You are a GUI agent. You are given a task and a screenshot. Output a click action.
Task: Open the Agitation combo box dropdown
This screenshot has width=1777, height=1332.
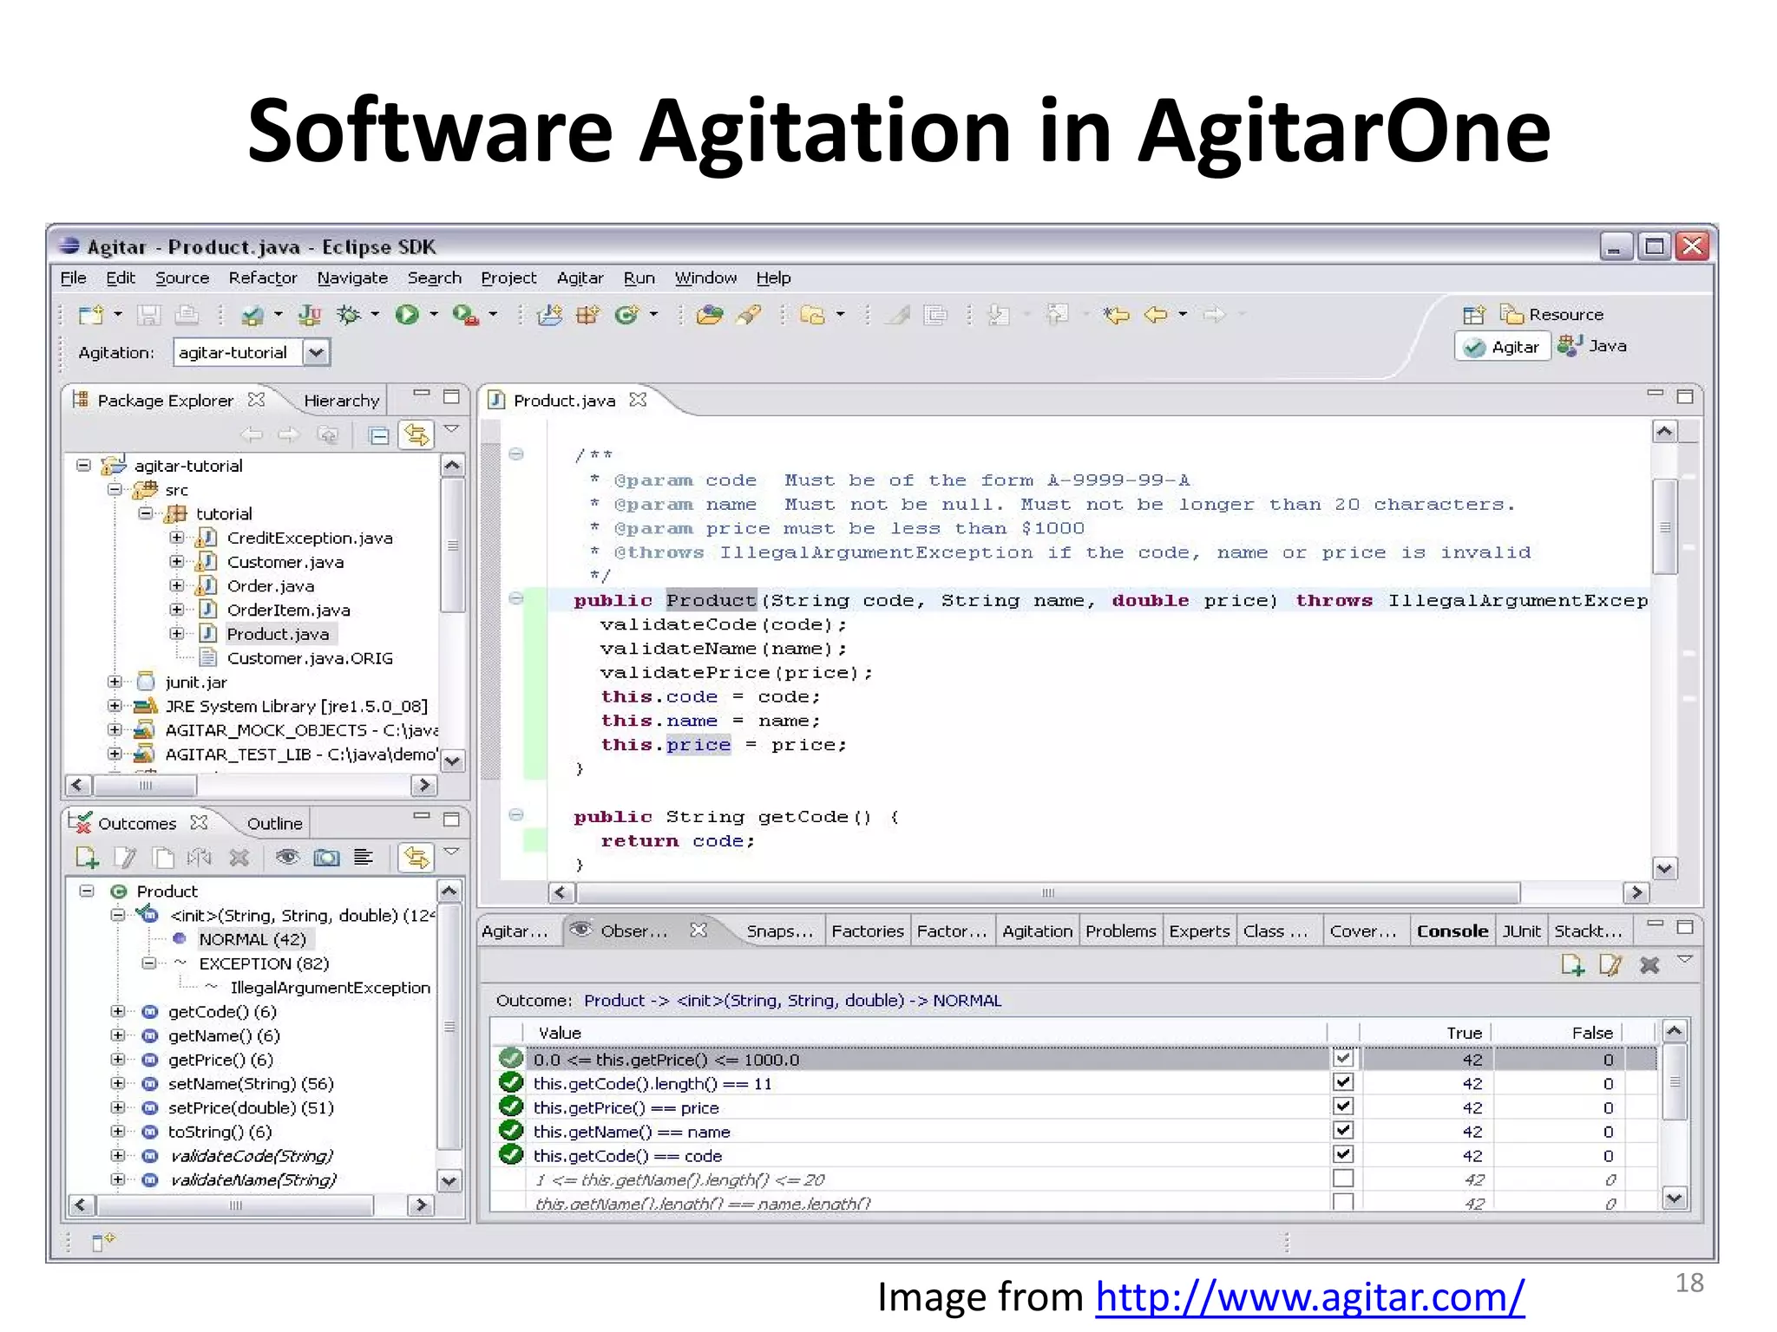pos(317,352)
